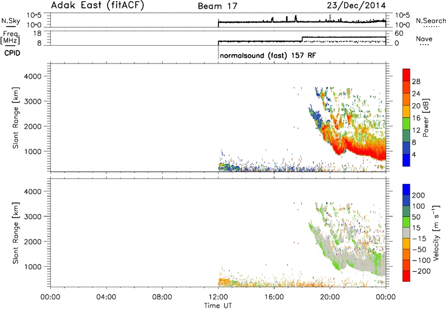Click 'Slant Range [km]' label of power panel
The image size is (446, 309).
coord(16,118)
